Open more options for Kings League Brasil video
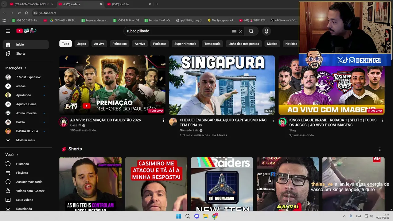This screenshot has width=393, height=221. click(x=383, y=121)
